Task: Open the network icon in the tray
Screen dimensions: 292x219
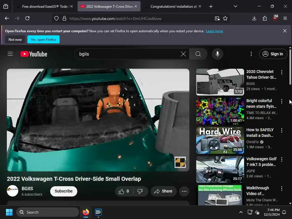Action: [x=250, y=212]
